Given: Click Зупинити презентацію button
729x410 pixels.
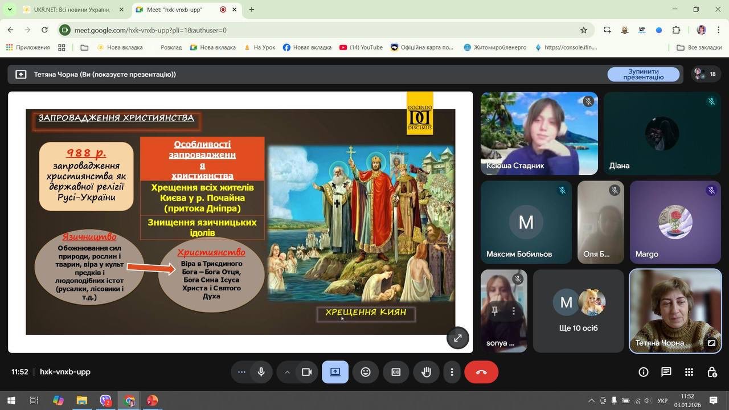Looking at the screenshot, I should (x=644, y=74).
